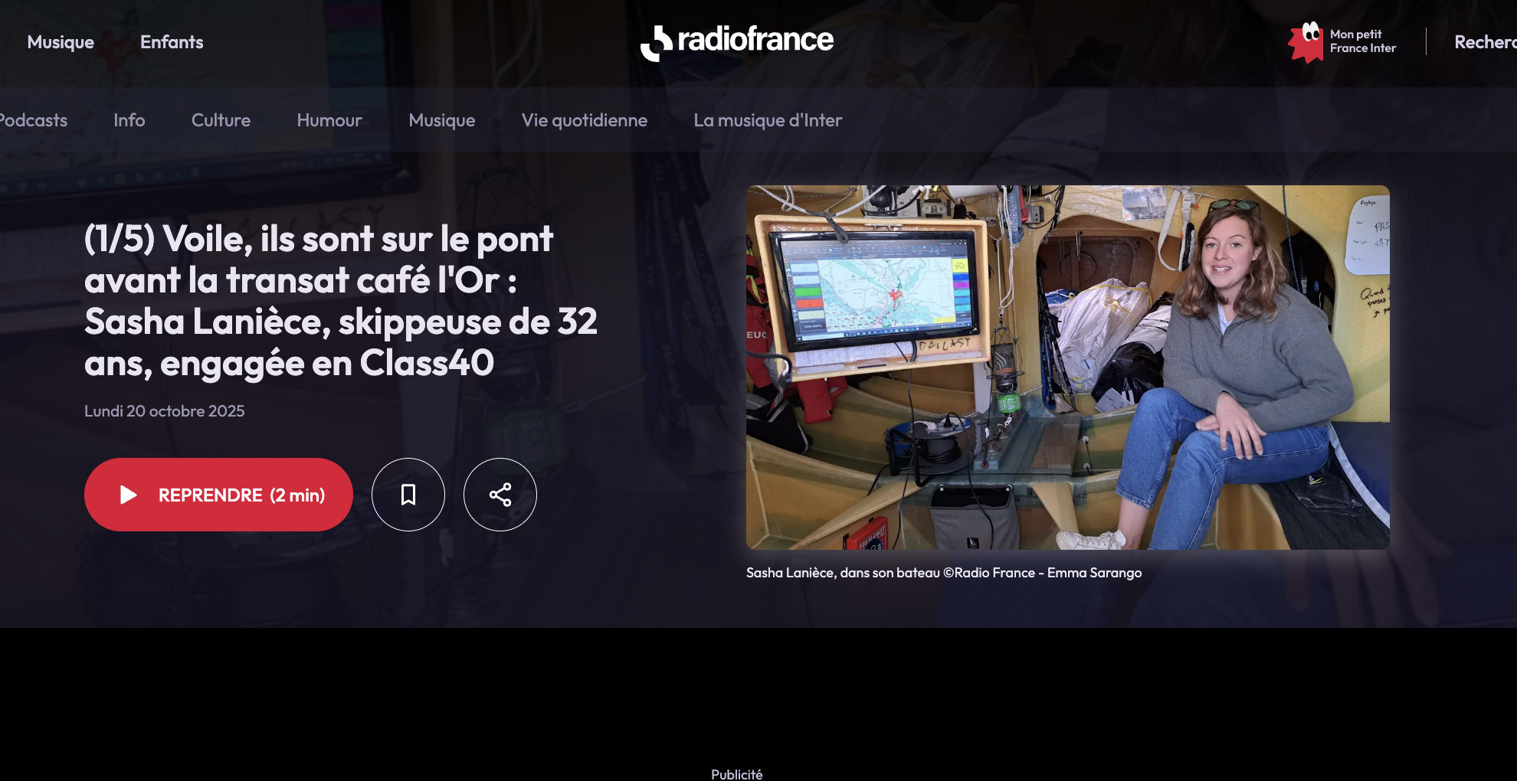
Task: Resume playback with the REPRENDRE button
Action: pos(218,495)
